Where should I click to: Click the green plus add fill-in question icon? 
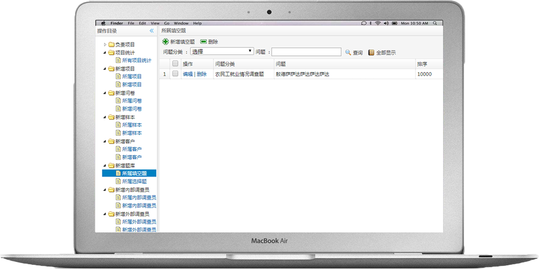point(165,41)
